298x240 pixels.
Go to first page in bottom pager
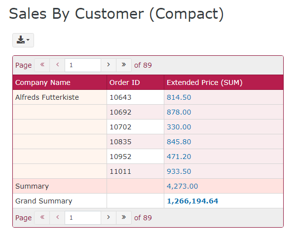click(x=42, y=217)
